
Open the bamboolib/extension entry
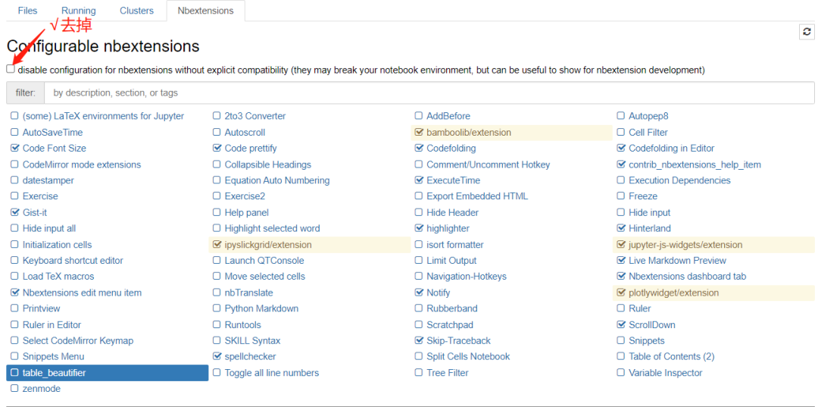tap(469, 133)
